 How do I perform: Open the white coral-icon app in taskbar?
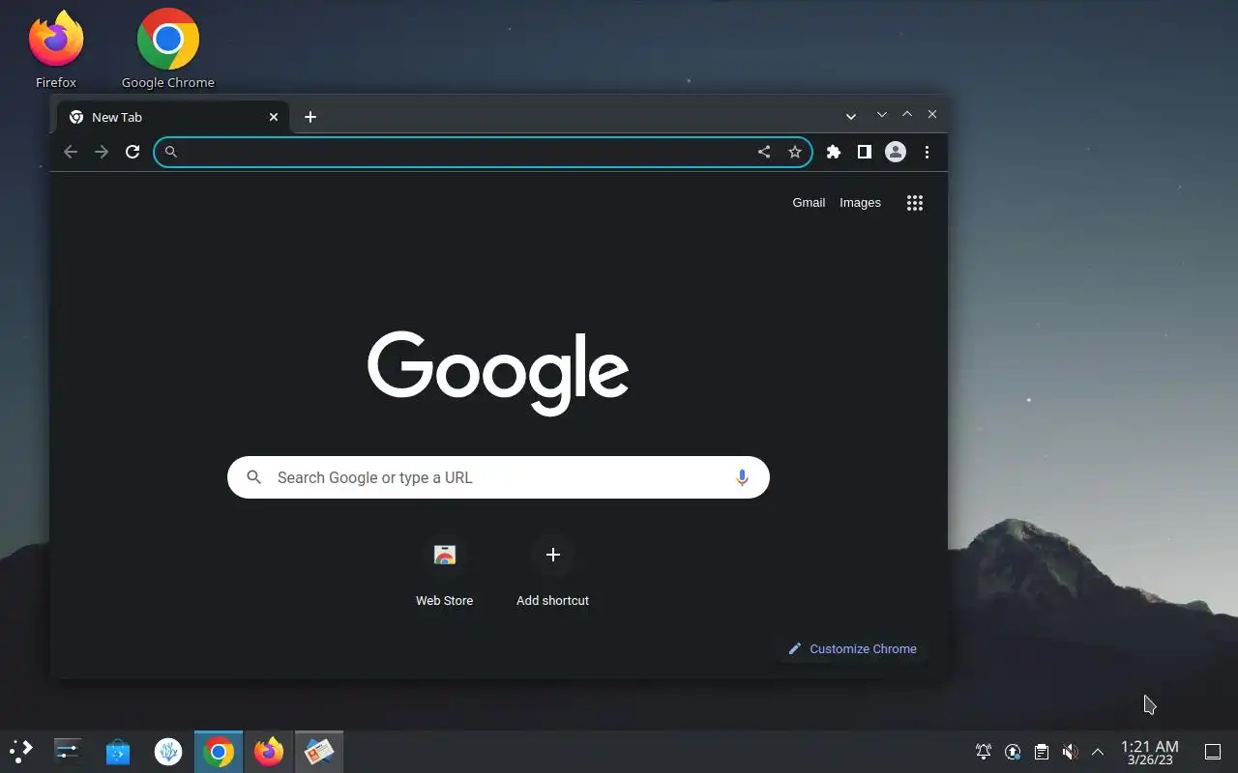pos(168,751)
